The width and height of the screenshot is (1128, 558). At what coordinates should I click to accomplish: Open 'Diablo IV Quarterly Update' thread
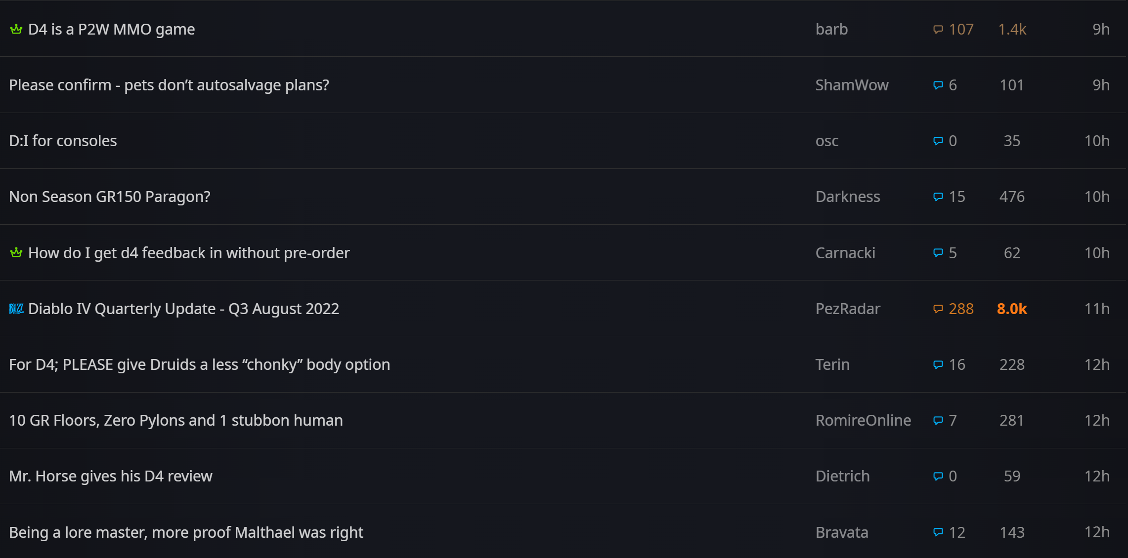183,309
